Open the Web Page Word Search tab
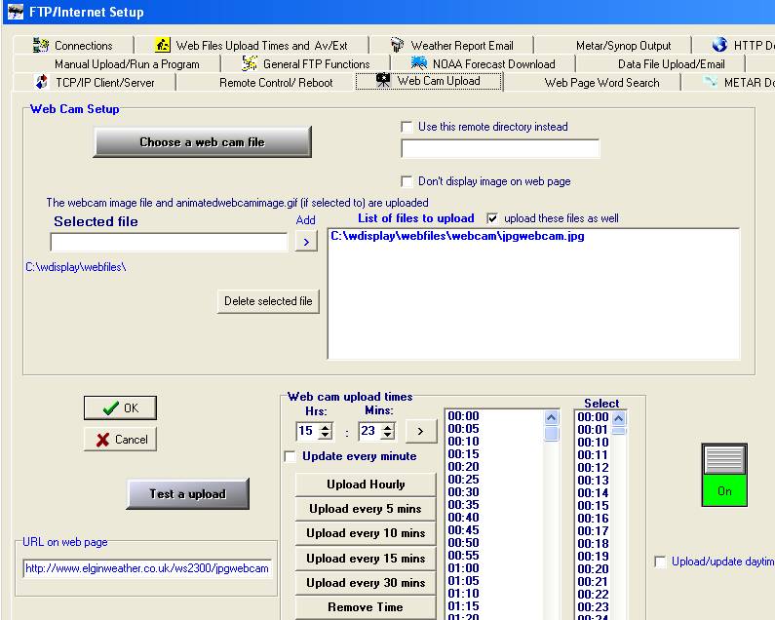The image size is (775, 620). (601, 83)
